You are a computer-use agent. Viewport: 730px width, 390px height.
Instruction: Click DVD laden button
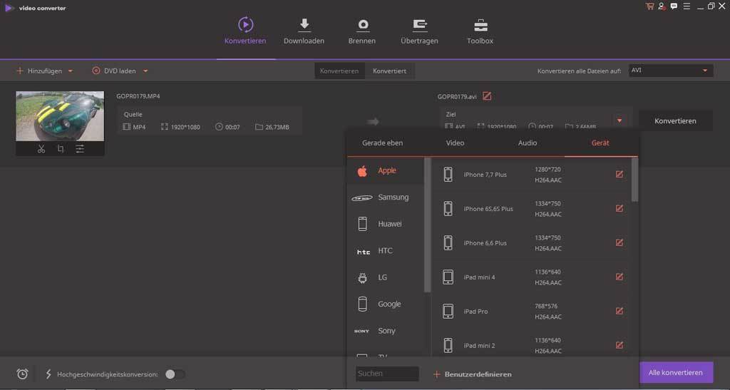[x=114, y=71]
